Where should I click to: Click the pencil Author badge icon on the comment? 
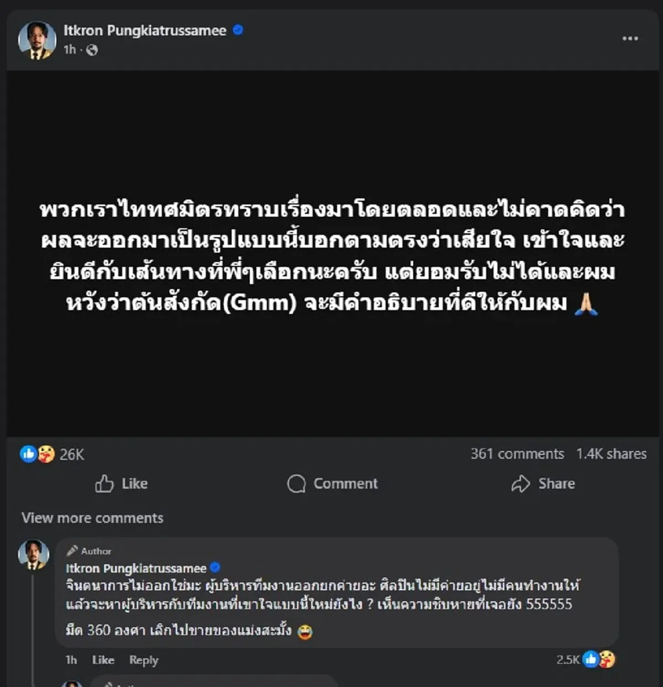click(x=72, y=550)
